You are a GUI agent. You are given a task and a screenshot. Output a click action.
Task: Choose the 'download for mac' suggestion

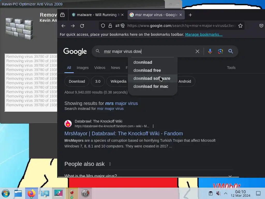tap(153, 86)
